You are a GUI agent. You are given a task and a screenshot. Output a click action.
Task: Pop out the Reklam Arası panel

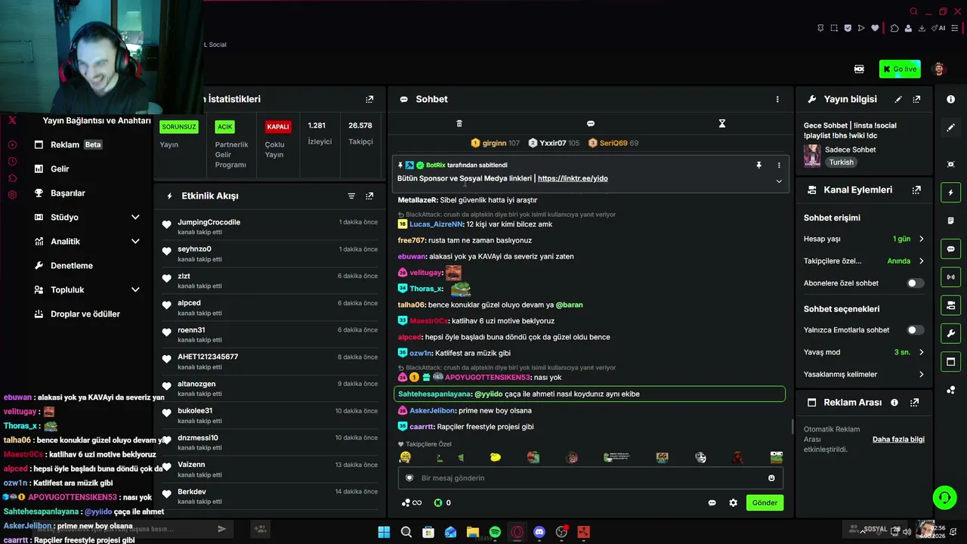914,403
